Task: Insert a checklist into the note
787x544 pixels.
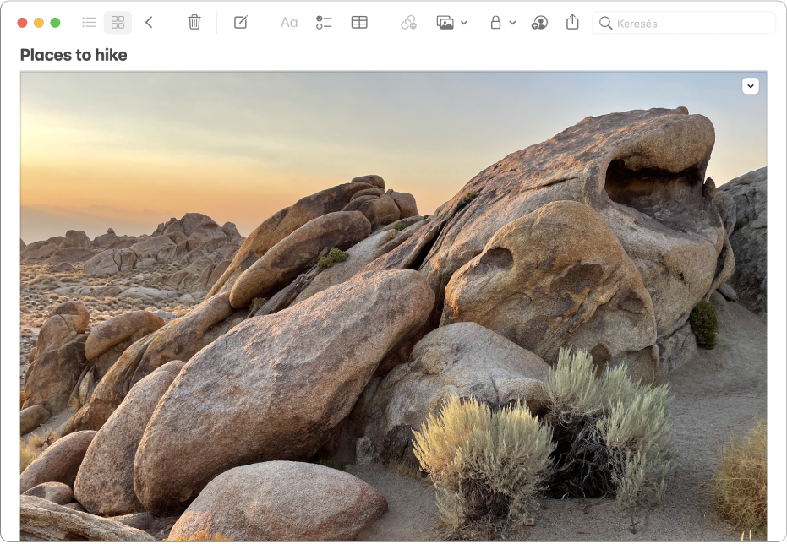Action: point(324,23)
